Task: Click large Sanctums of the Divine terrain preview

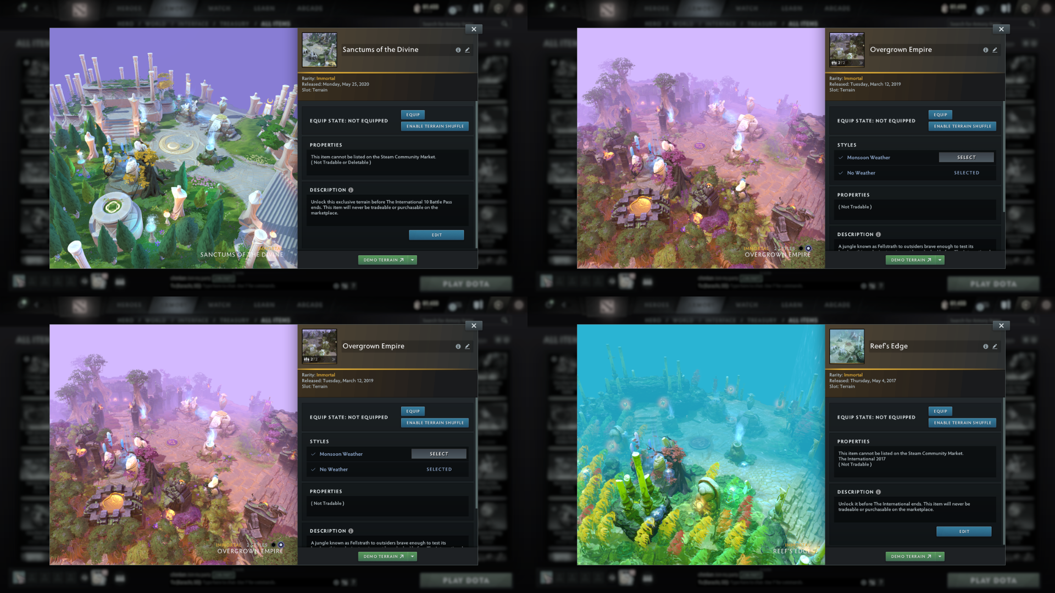Action: (174, 148)
